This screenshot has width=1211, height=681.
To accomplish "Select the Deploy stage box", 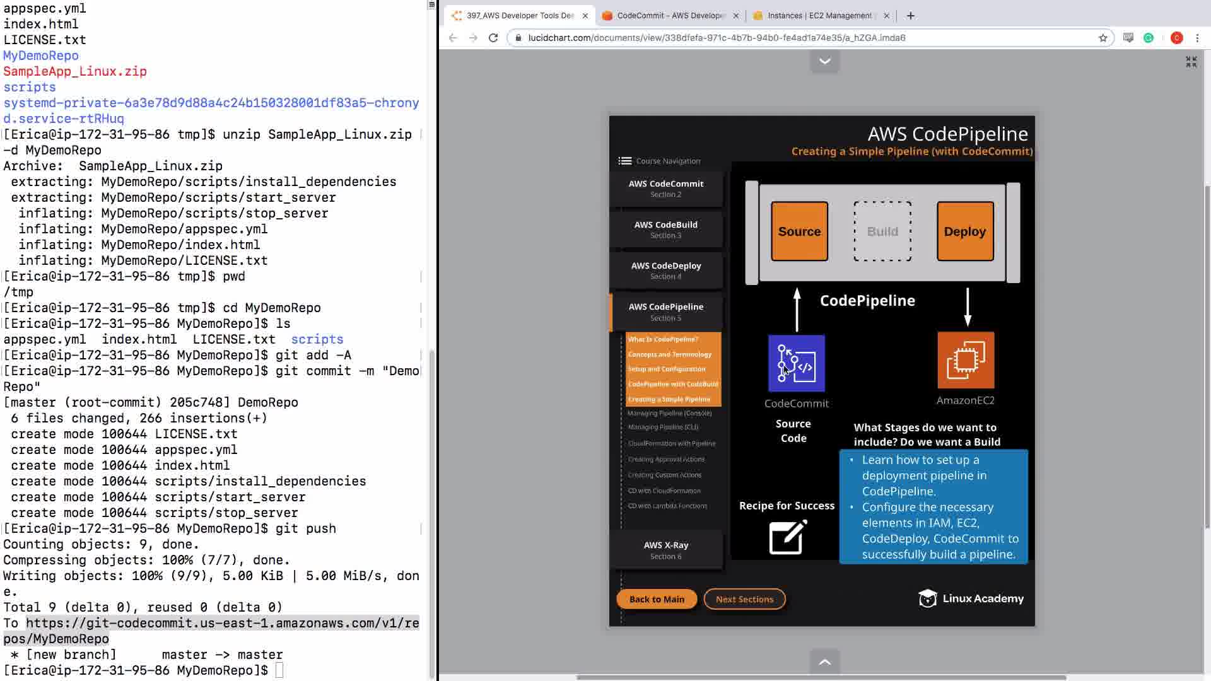I will [x=964, y=231].
